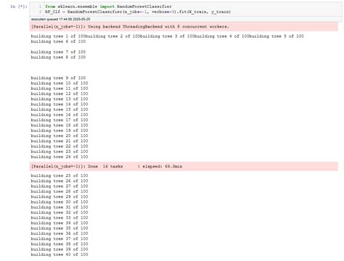Image resolution: width=344 pixels, height=261 pixels.
Task: Click log entry 'building tree 37 of 100'
Action: [60, 239]
